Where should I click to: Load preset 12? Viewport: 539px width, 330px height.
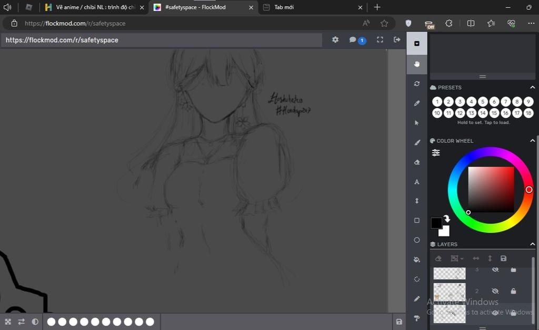click(x=460, y=113)
